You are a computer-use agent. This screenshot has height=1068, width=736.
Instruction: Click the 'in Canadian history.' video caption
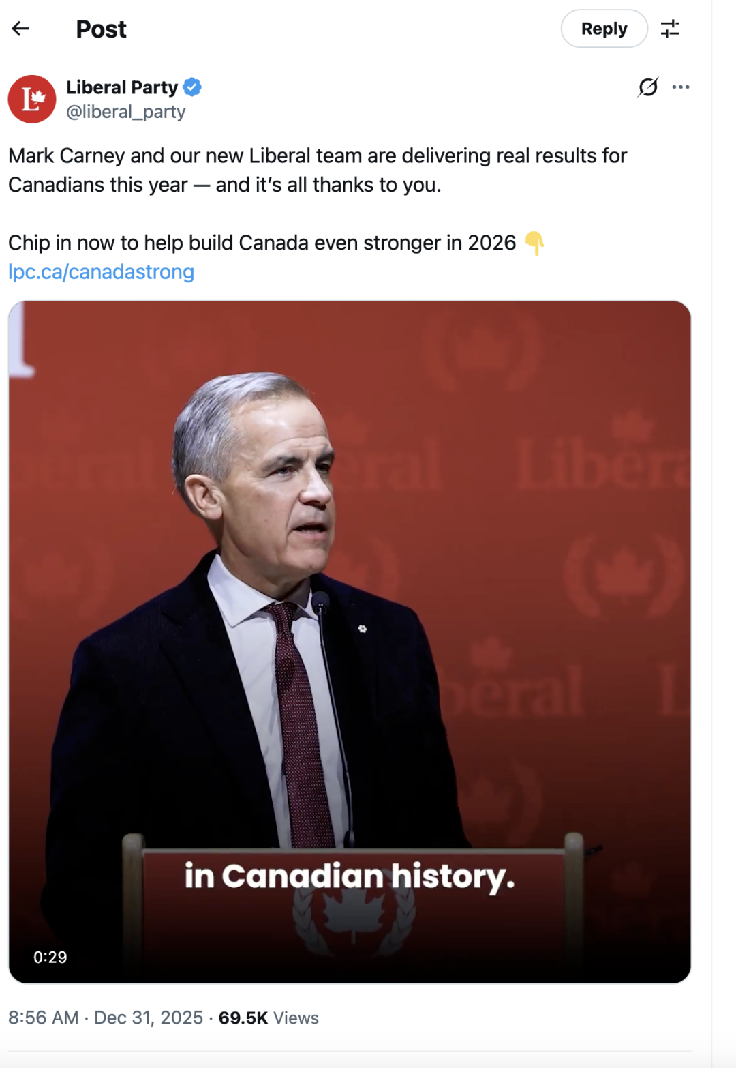click(350, 876)
